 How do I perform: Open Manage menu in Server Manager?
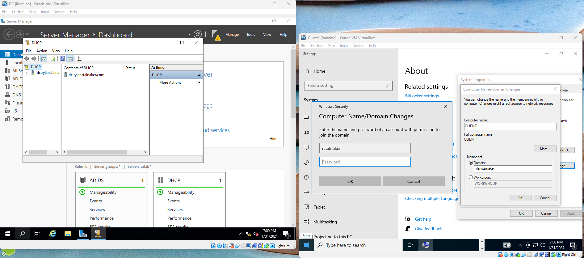pos(232,35)
